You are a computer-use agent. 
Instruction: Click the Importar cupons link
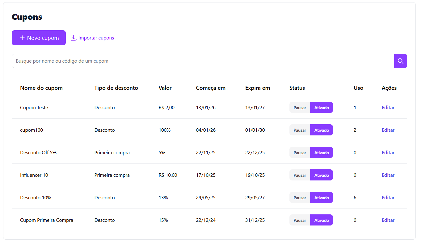(x=96, y=38)
